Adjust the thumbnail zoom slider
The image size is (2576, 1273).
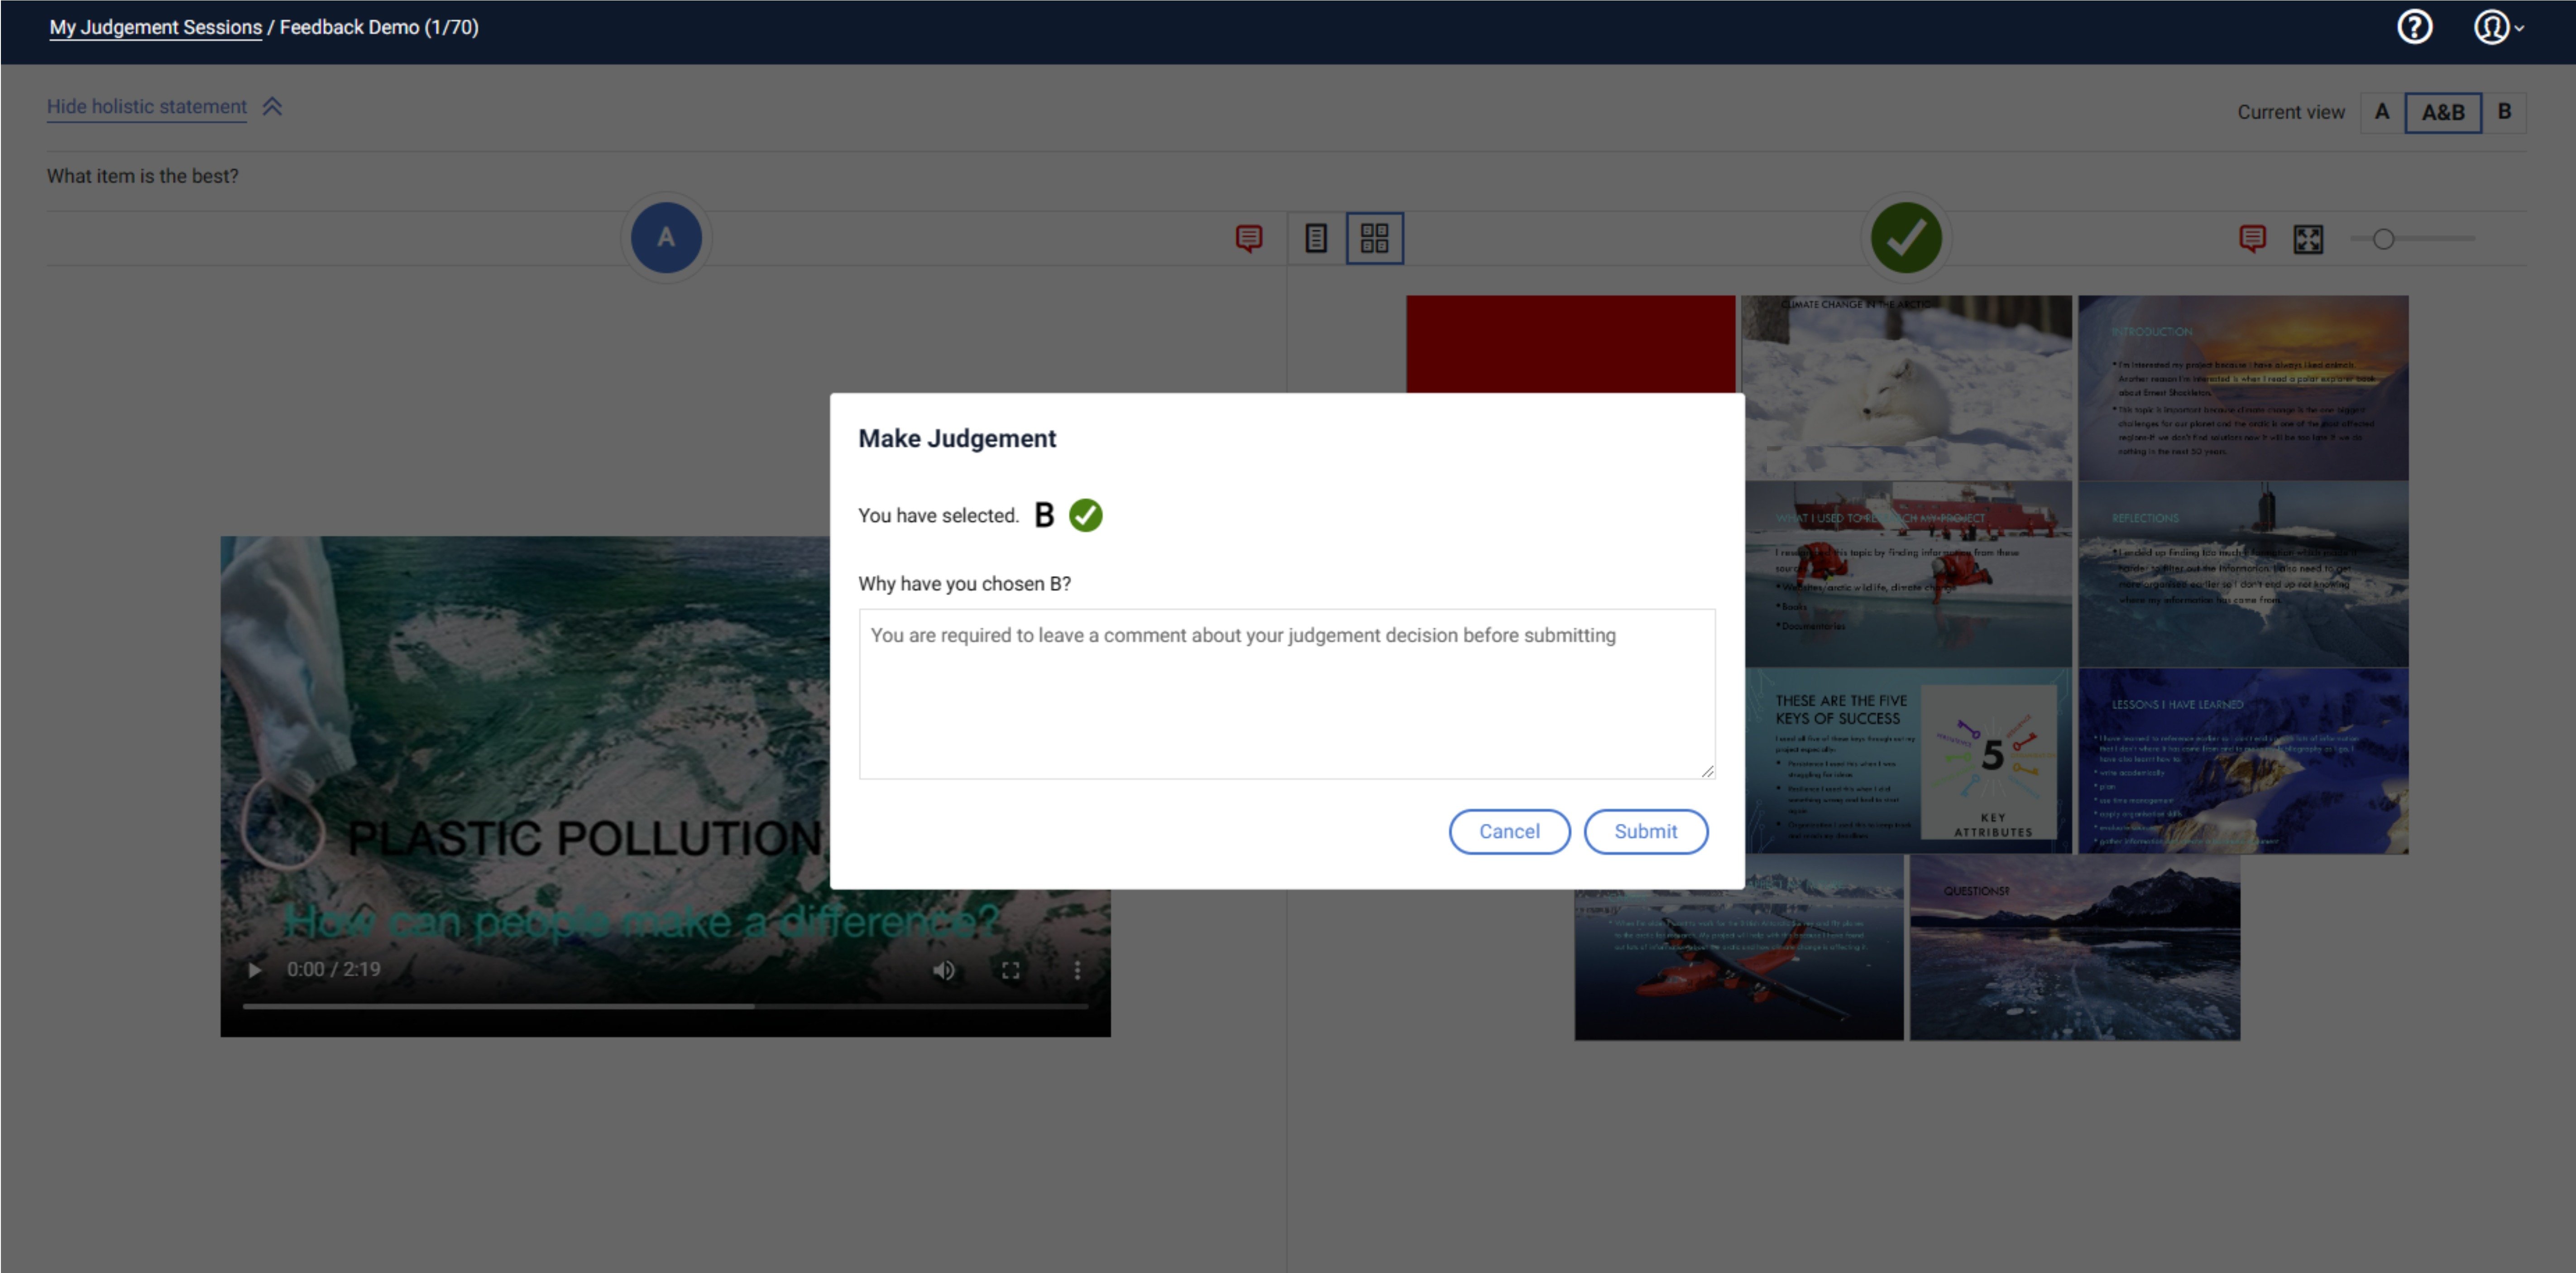(x=2383, y=239)
